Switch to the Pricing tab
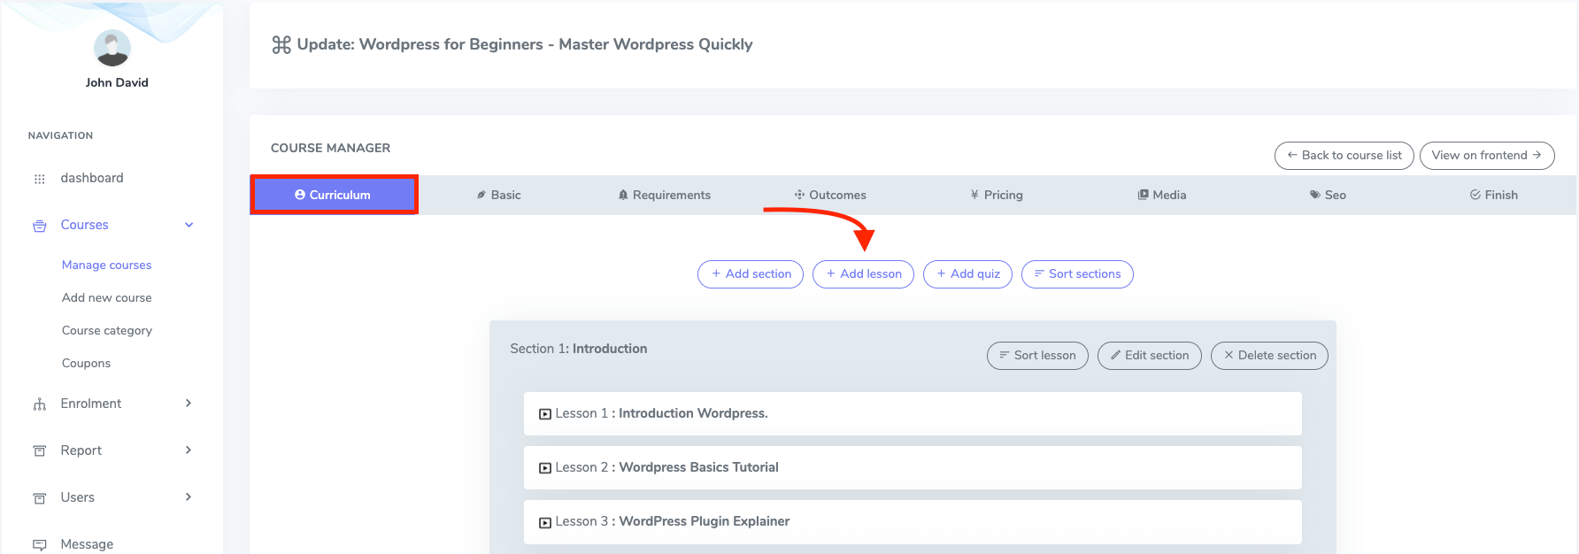This screenshot has height=554, width=1579. pyautogui.click(x=997, y=195)
